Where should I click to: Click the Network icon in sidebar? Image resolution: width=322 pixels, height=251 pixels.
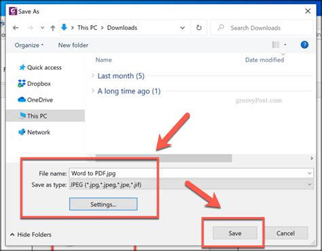point(22,132)
